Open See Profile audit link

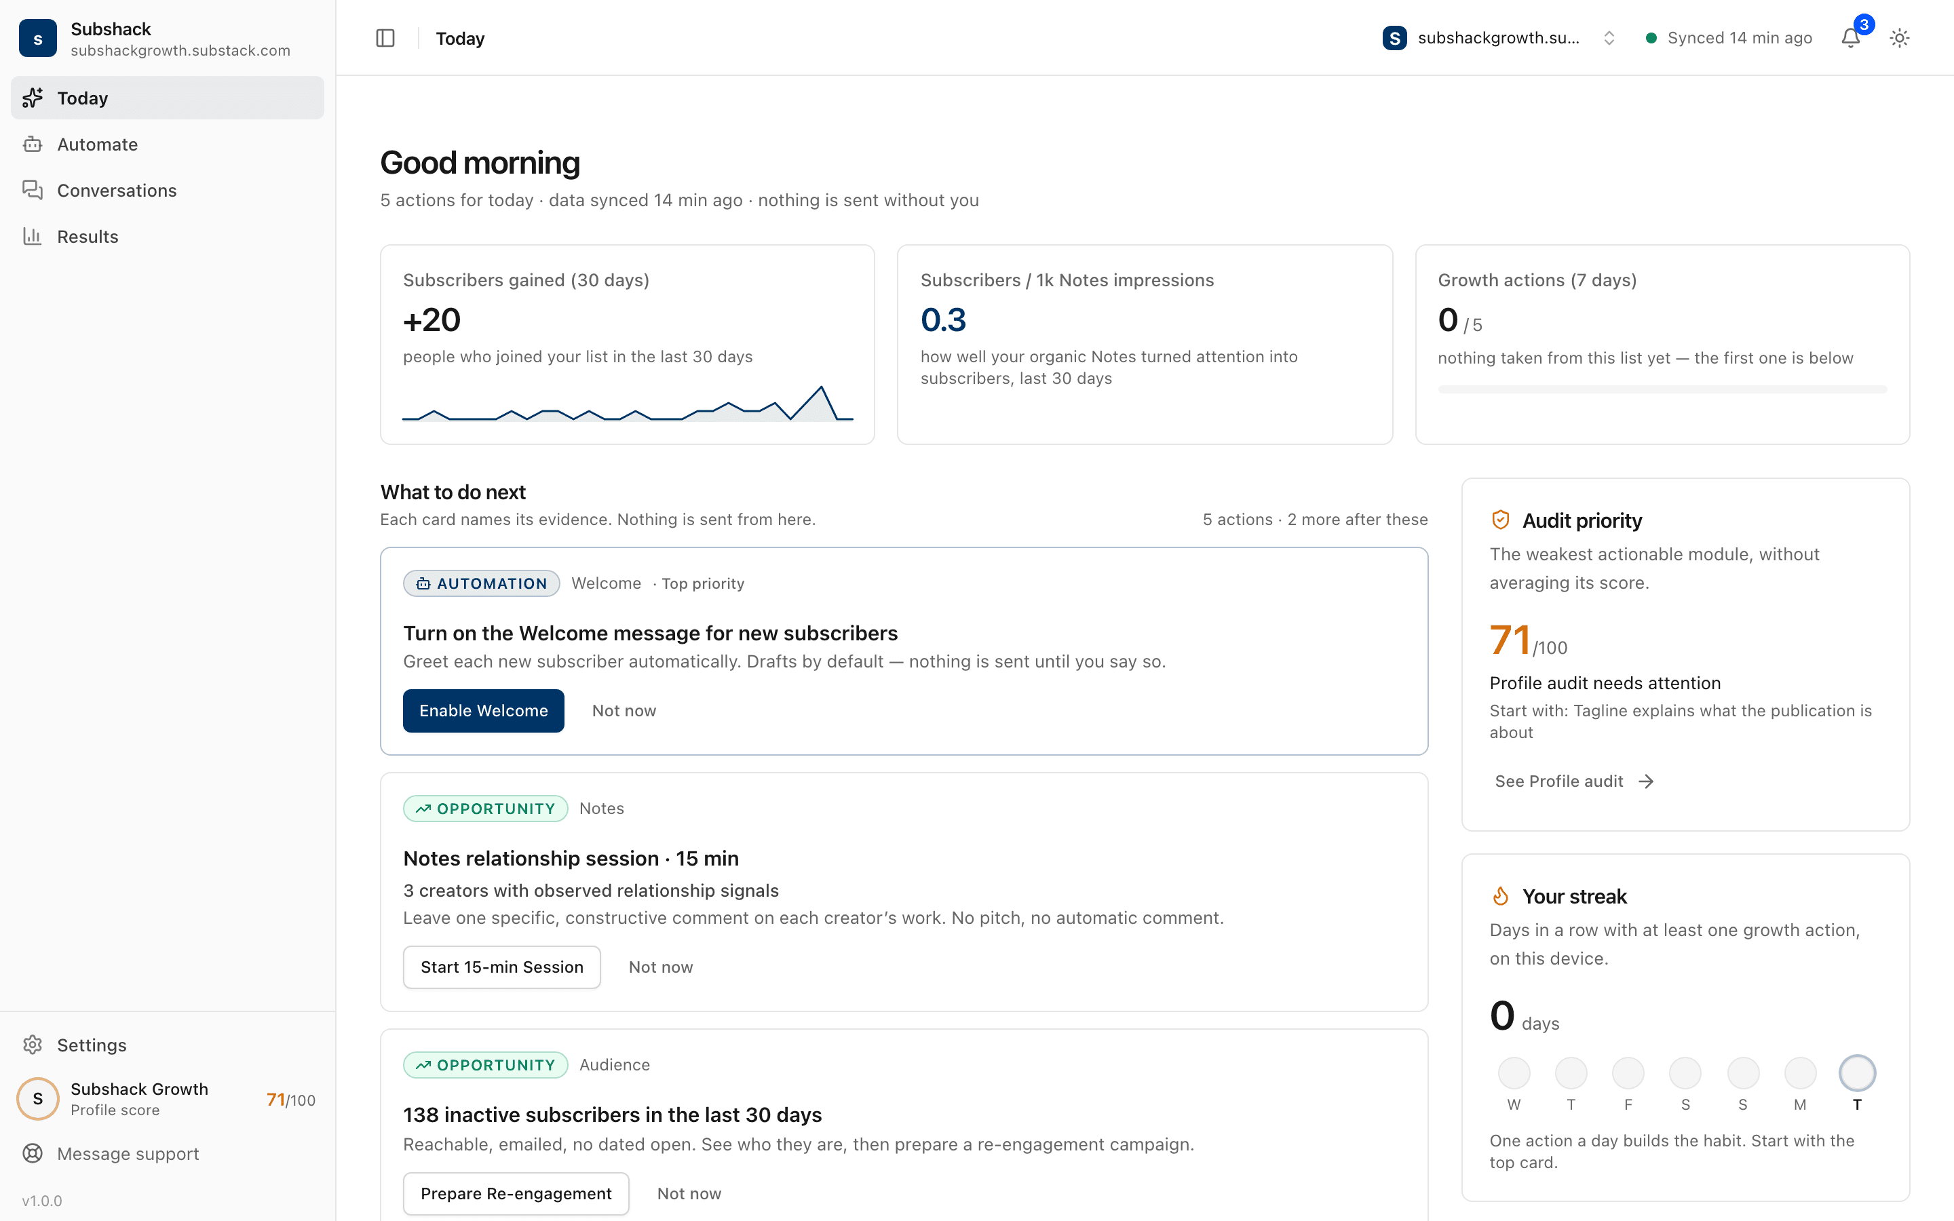pos(1573,781)
